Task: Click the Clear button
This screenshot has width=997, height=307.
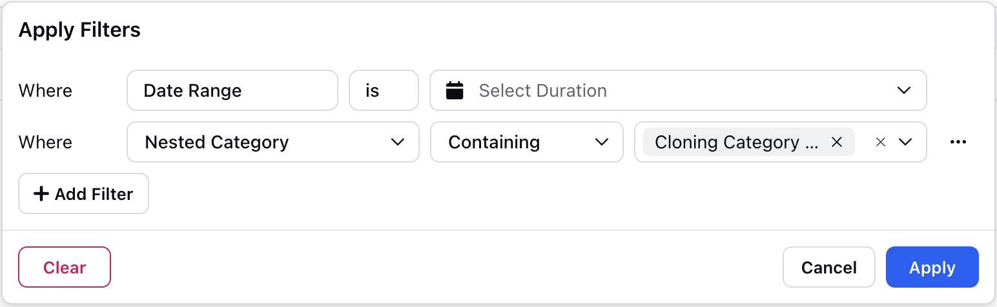Action: (65, 268)
